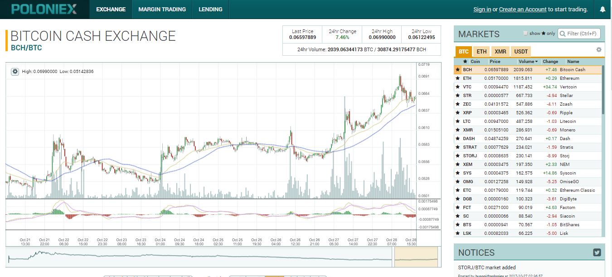Click the Sign in link
Viewport: 612px width, 277px height.
point(482,9)
